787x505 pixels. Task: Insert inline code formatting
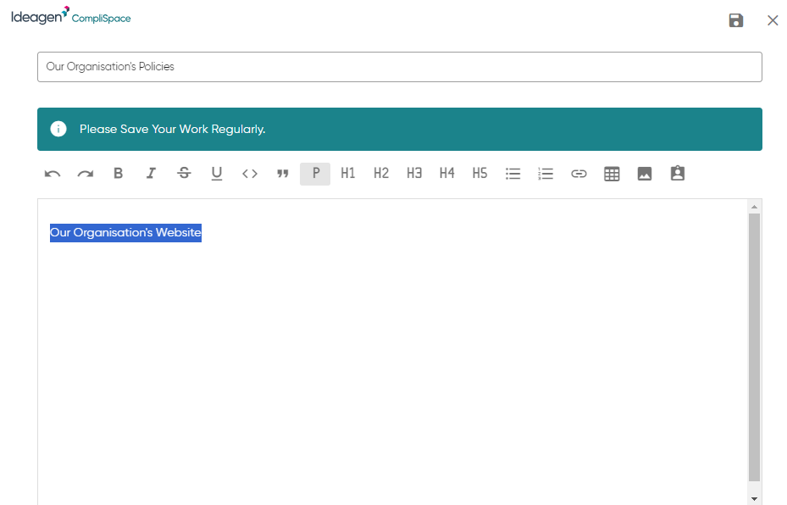[x=250, y=174]
